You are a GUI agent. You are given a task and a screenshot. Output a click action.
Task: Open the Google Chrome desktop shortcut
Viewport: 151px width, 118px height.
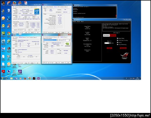(9, 34)
